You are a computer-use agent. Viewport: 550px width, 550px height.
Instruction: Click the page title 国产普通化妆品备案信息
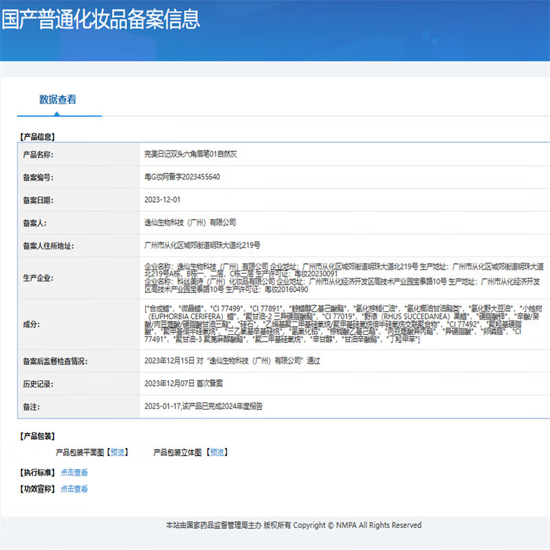101,19
